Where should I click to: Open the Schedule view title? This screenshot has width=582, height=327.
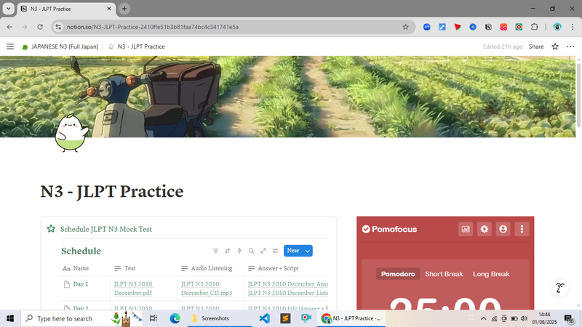click(x=81, y=251)
